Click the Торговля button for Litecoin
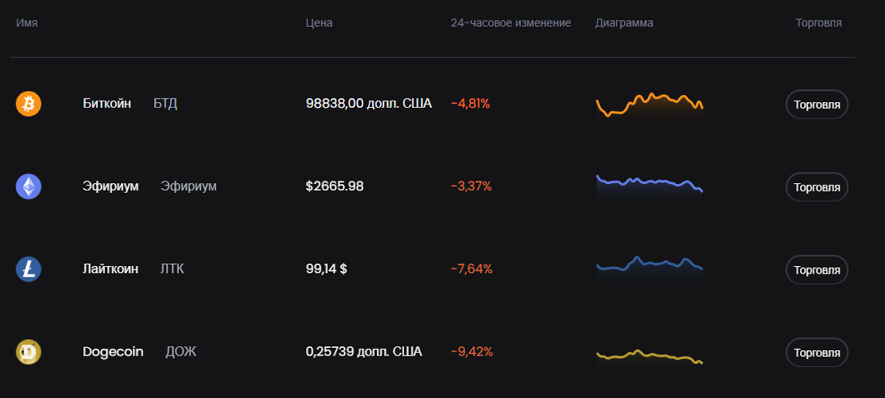885x398 pixels. [x=817, y=270]
